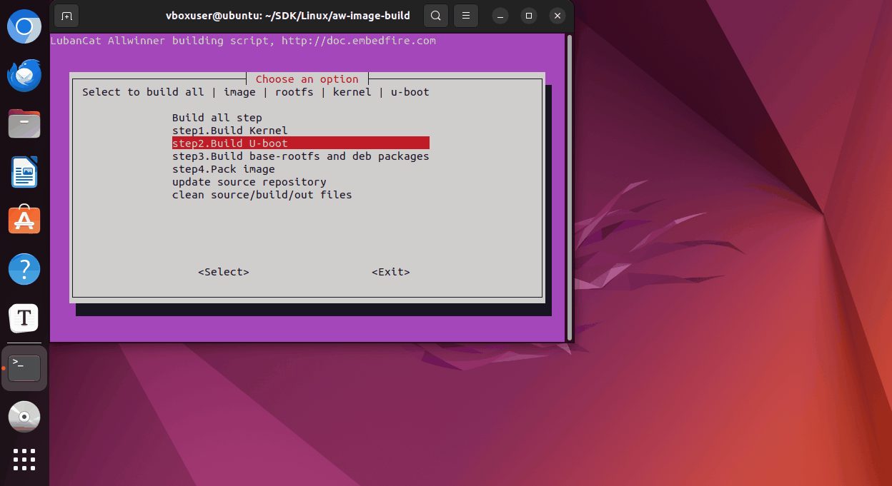Image resolution: width=892 pixels, height=486 pixels.
Task: Open new terminal tab with plus icon
Action: coord(66,15)
